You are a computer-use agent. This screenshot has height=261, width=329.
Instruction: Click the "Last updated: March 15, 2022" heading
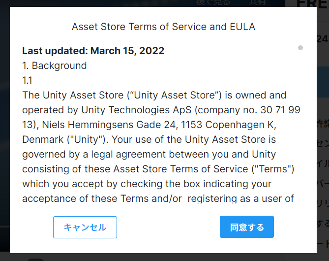point(93,51)
